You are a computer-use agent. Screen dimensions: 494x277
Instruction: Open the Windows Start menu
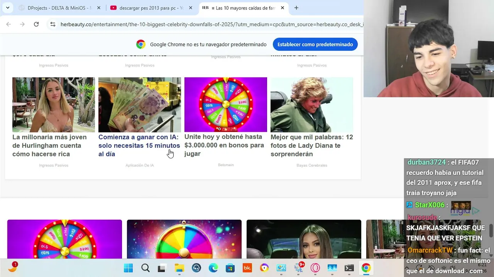click(129, 268)
